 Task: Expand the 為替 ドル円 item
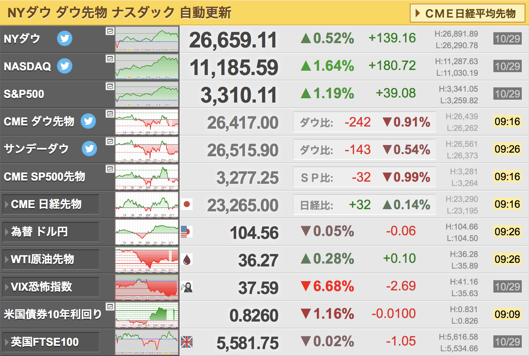(x=51, y=232)
